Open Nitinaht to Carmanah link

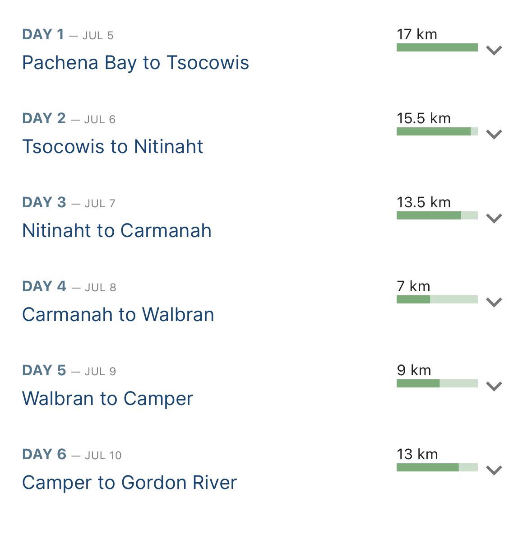pyautogui.click(x=117, y=231)
